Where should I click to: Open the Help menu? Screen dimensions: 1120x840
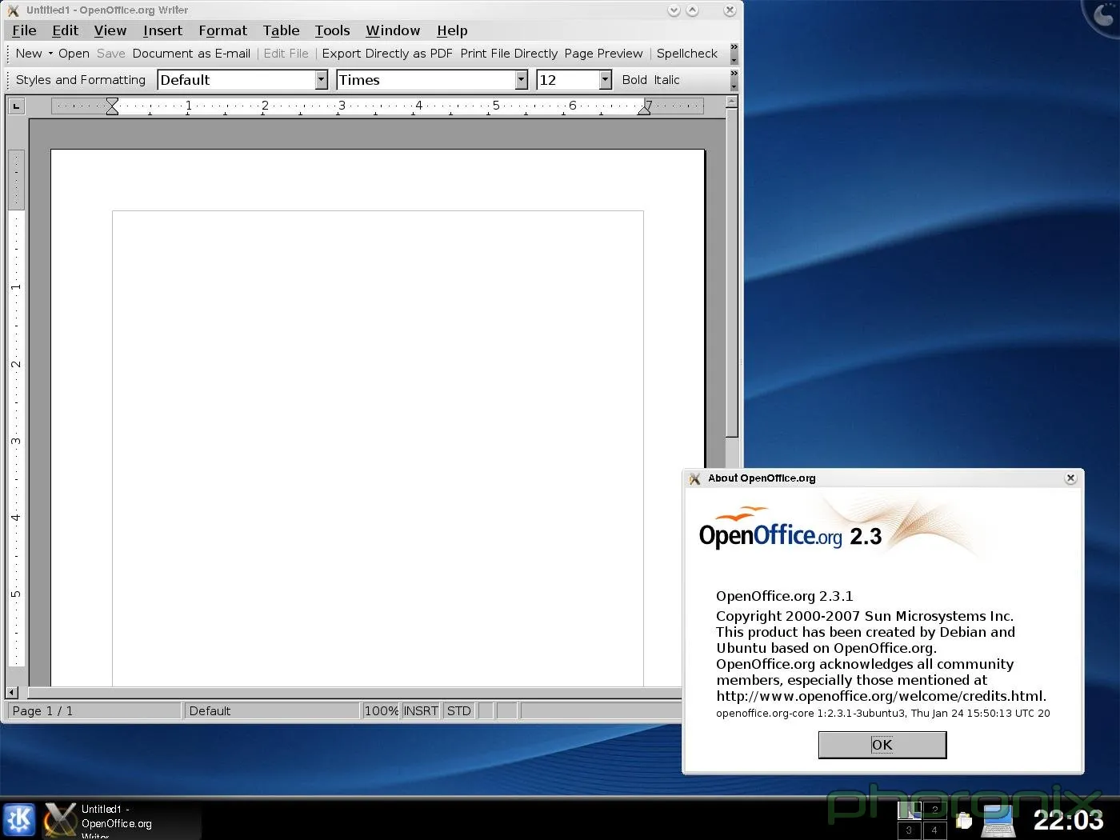[x=452, y=30]
